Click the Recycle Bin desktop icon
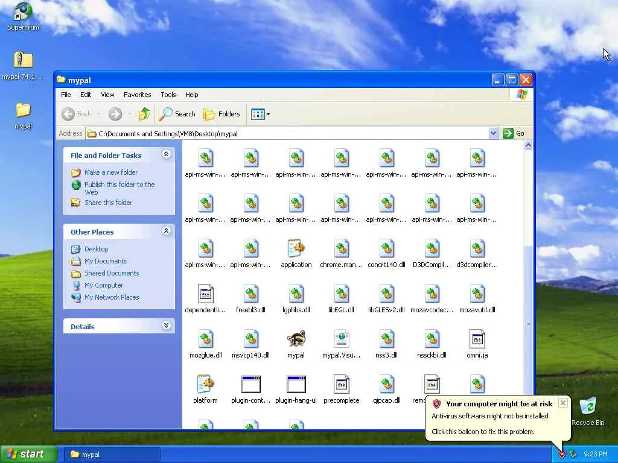The height and width of the screenshot is (463, 618). point(588,411)
